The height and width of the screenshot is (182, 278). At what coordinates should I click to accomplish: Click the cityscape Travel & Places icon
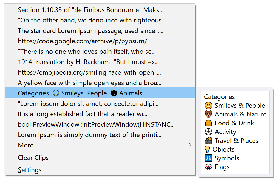click(x=208, y=141)
